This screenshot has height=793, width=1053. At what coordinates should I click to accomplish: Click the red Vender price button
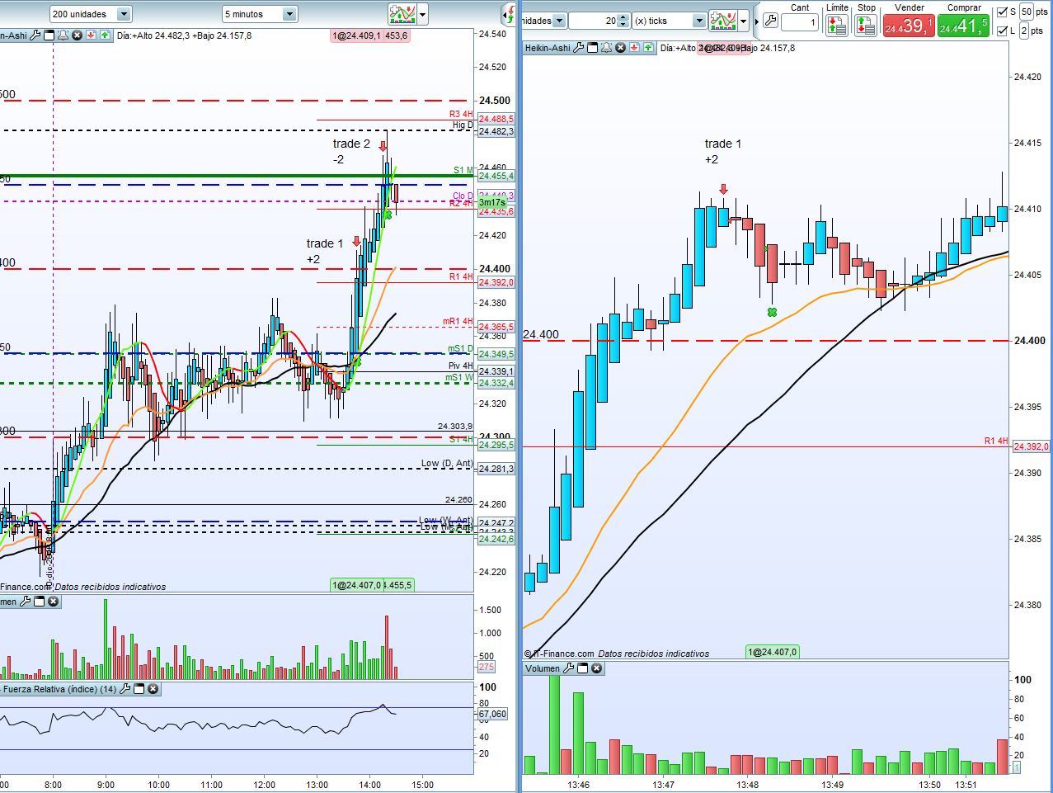[x=909, y=26]
